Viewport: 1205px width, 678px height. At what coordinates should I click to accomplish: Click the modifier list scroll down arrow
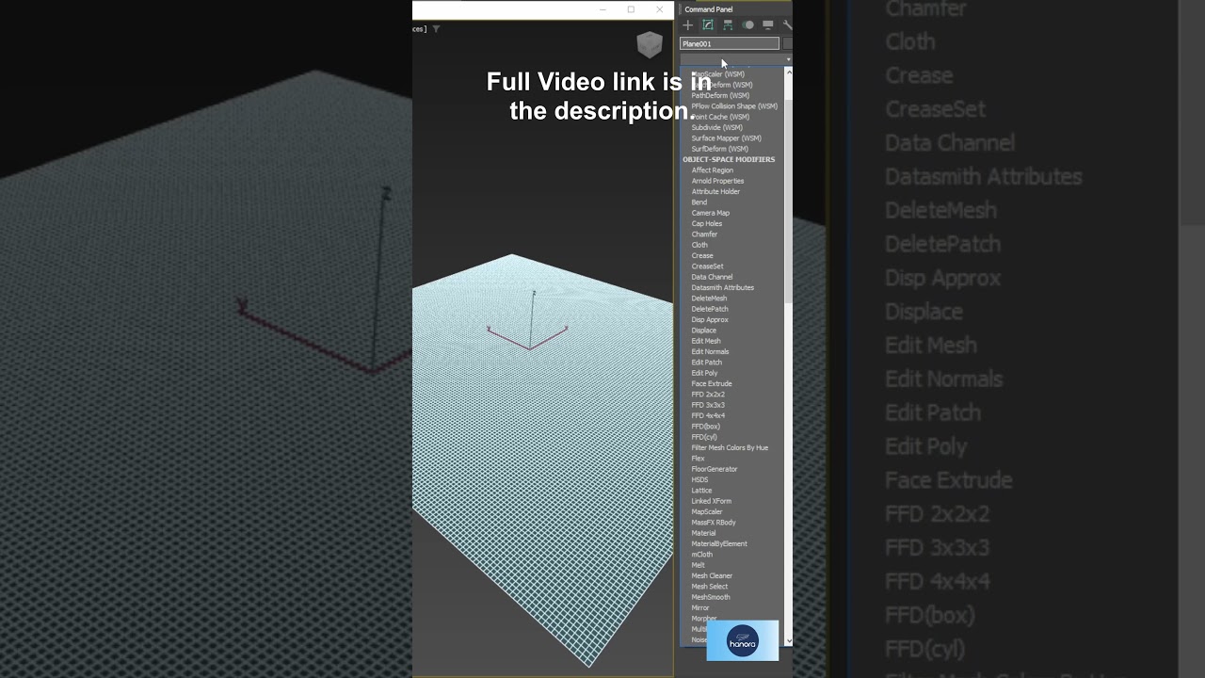(789, 641)
